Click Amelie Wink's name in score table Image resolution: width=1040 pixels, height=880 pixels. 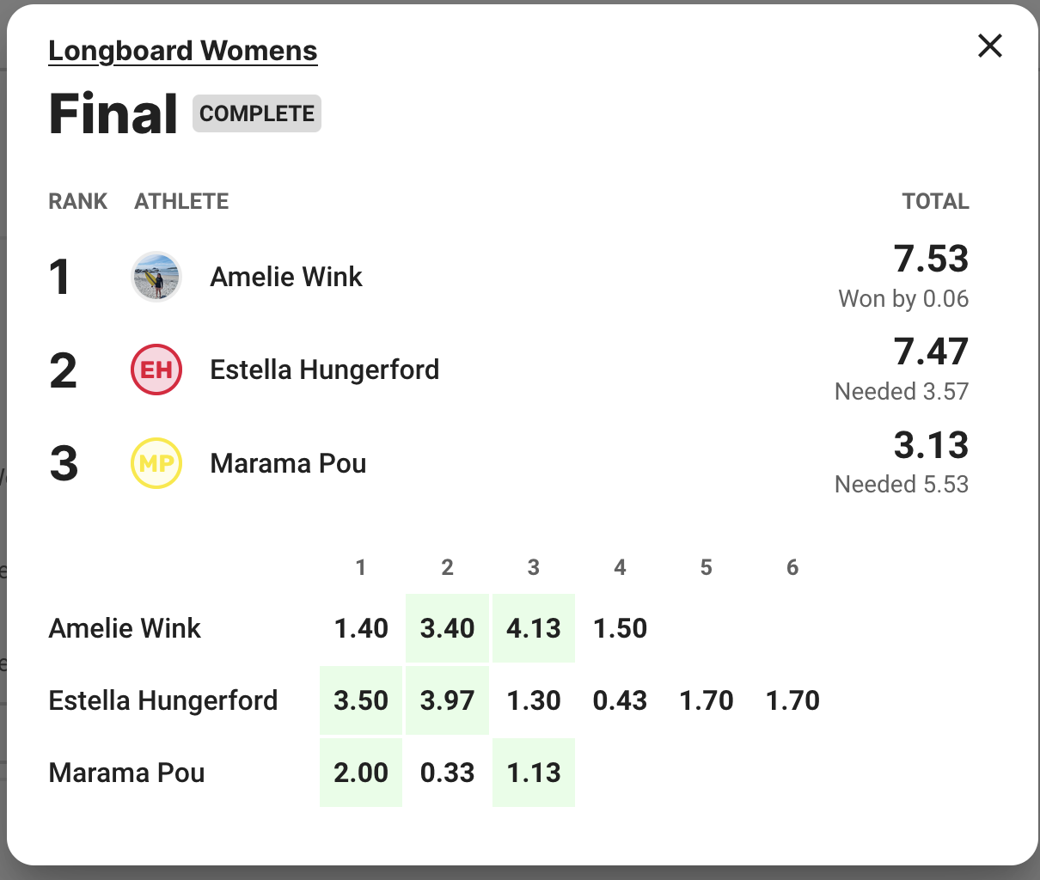(x=125, y=628)
